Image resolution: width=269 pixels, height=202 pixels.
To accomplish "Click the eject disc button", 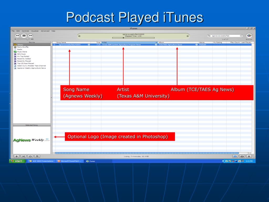I will click(249, 156).
